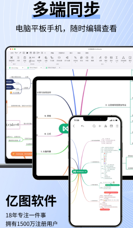Select the '1G云容量' node on the laptop
Viewport: 133px width, 228px height.
tap(15, 92)
